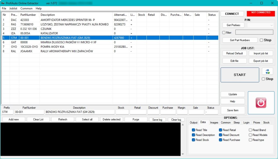Switch to the Images options tab
The image size is (278, 159).
214,122
